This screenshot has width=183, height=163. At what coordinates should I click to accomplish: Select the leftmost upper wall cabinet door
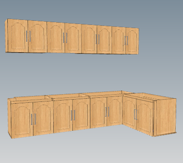click(x=18, y=36)
